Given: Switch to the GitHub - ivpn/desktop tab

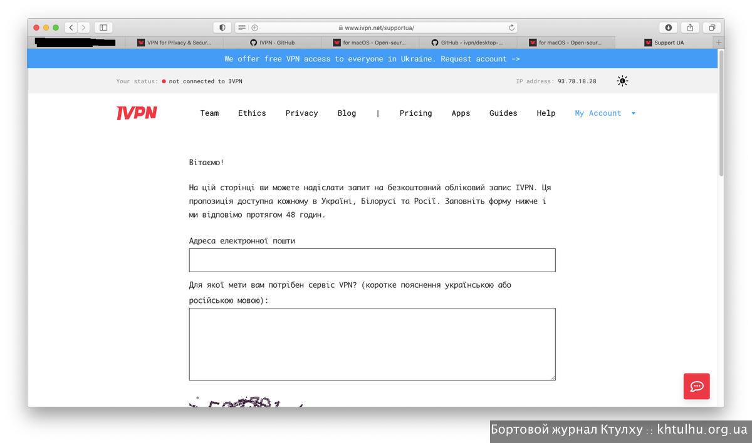Looking at the screenshot, I should point(469,43).
